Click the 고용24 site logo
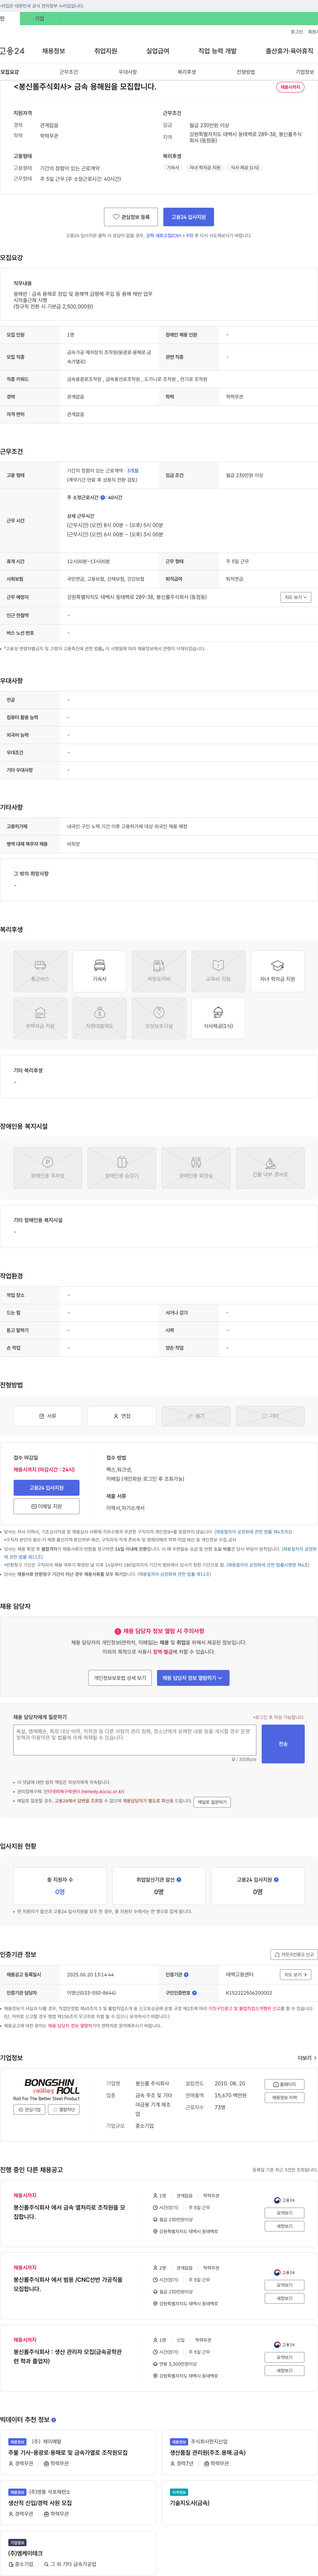The height and width of the screenshot is (2576, 318). [x=12, y=51]
